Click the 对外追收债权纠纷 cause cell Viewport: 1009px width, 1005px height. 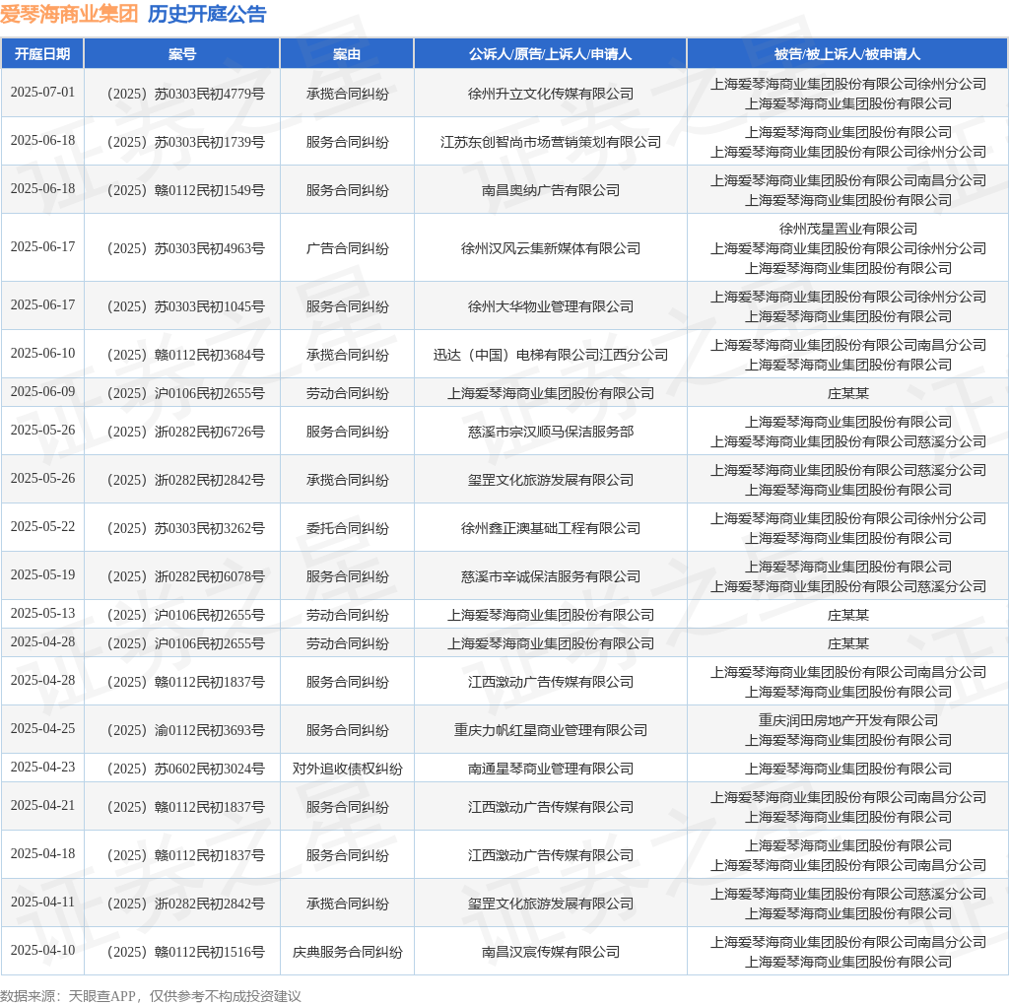click(x=348, y=769)
